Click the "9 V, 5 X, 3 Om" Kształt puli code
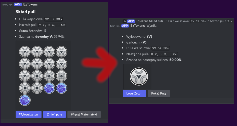Viewport: 237px width, 126px height. point(52,25)
